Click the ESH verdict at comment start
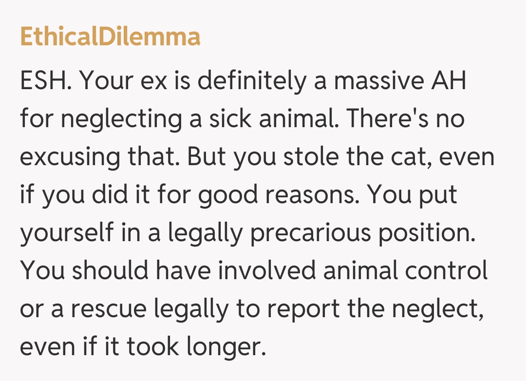 point(46,82)
